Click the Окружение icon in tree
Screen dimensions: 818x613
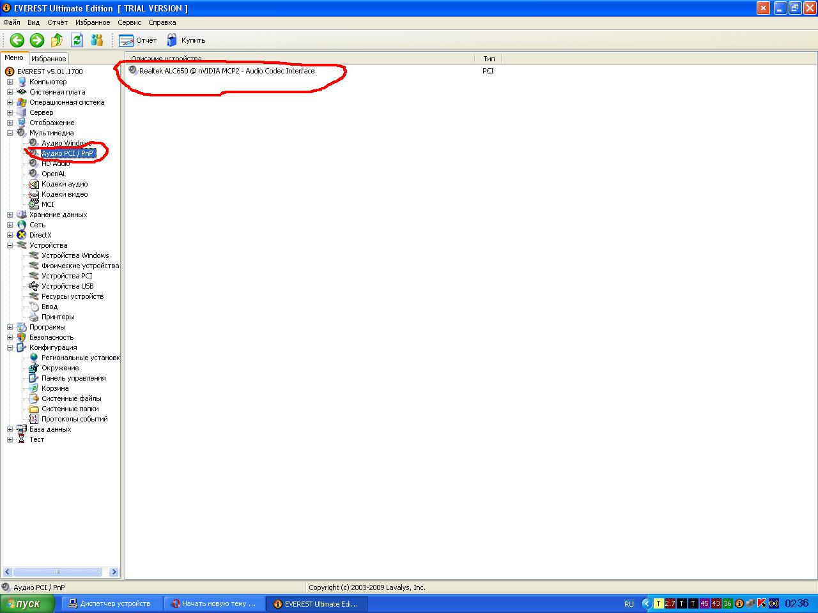pos(34,368)
